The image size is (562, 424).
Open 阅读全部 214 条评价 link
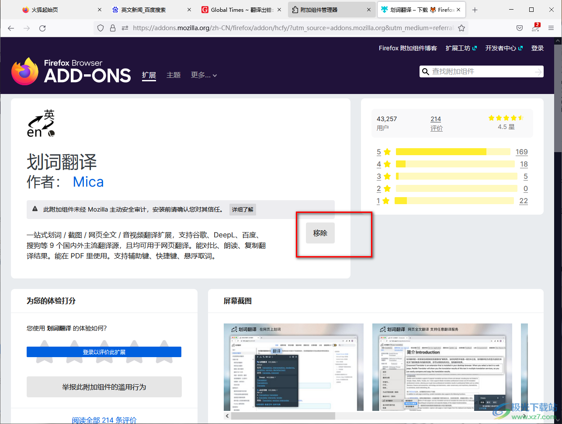coord(104,420)
